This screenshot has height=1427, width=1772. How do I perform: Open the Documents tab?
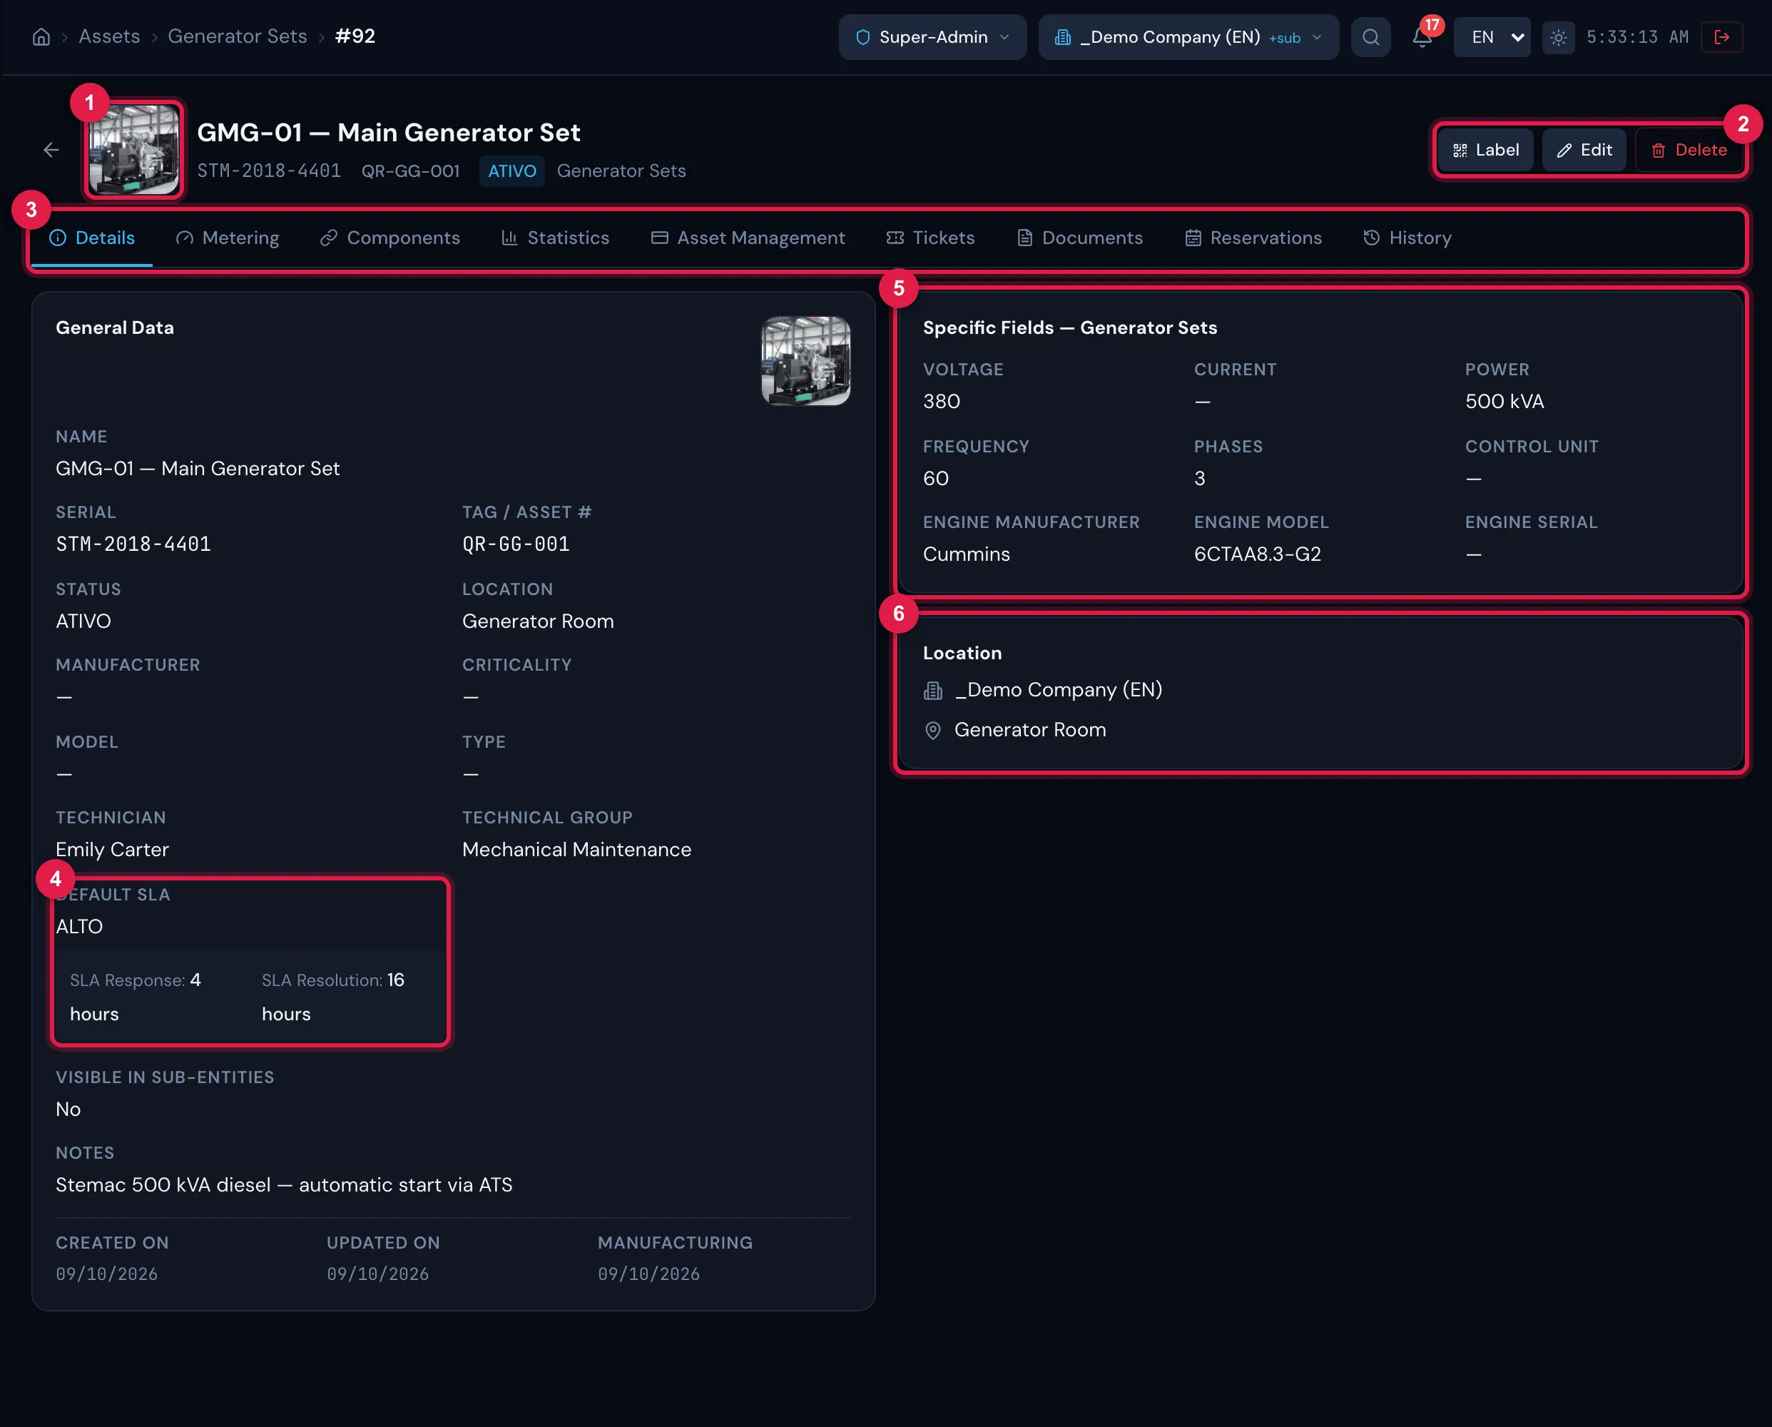1080,238
